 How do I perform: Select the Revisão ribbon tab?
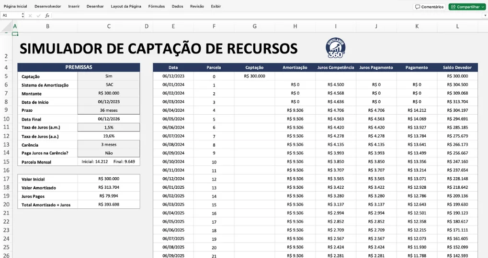197,6
